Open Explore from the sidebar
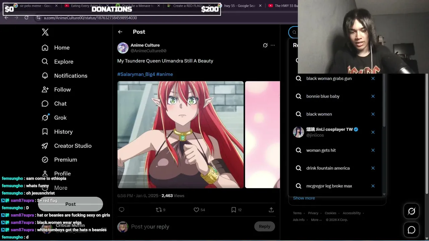The width and height of the screenshot is (429, 241). pyautogui.click(x=57, y=62)
